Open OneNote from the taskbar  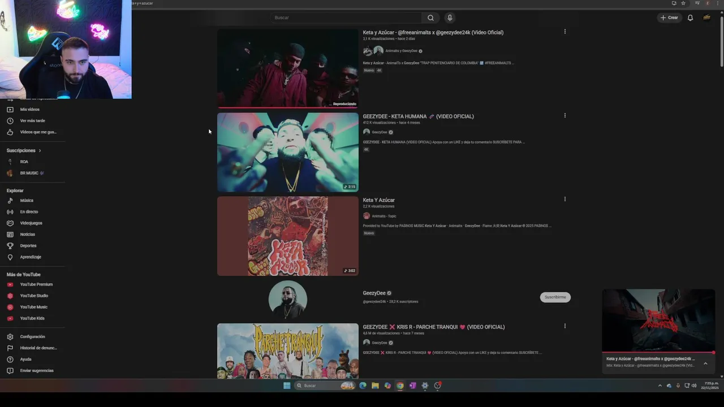pos(412,386)
